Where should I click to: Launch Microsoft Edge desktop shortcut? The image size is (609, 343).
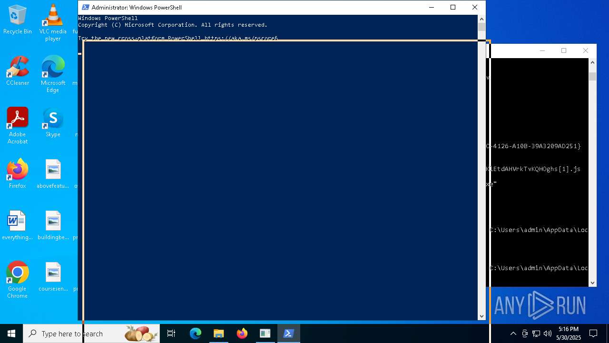point(53,74)
